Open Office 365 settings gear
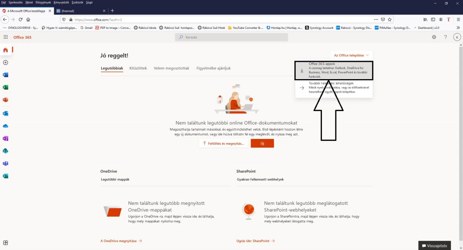The image size is (463, 250). tap(434, 37)
